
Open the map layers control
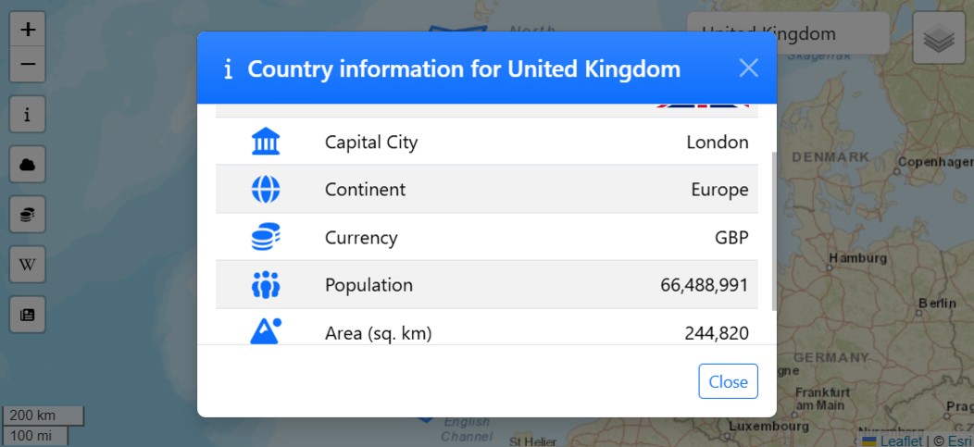[x=939, y=39]
